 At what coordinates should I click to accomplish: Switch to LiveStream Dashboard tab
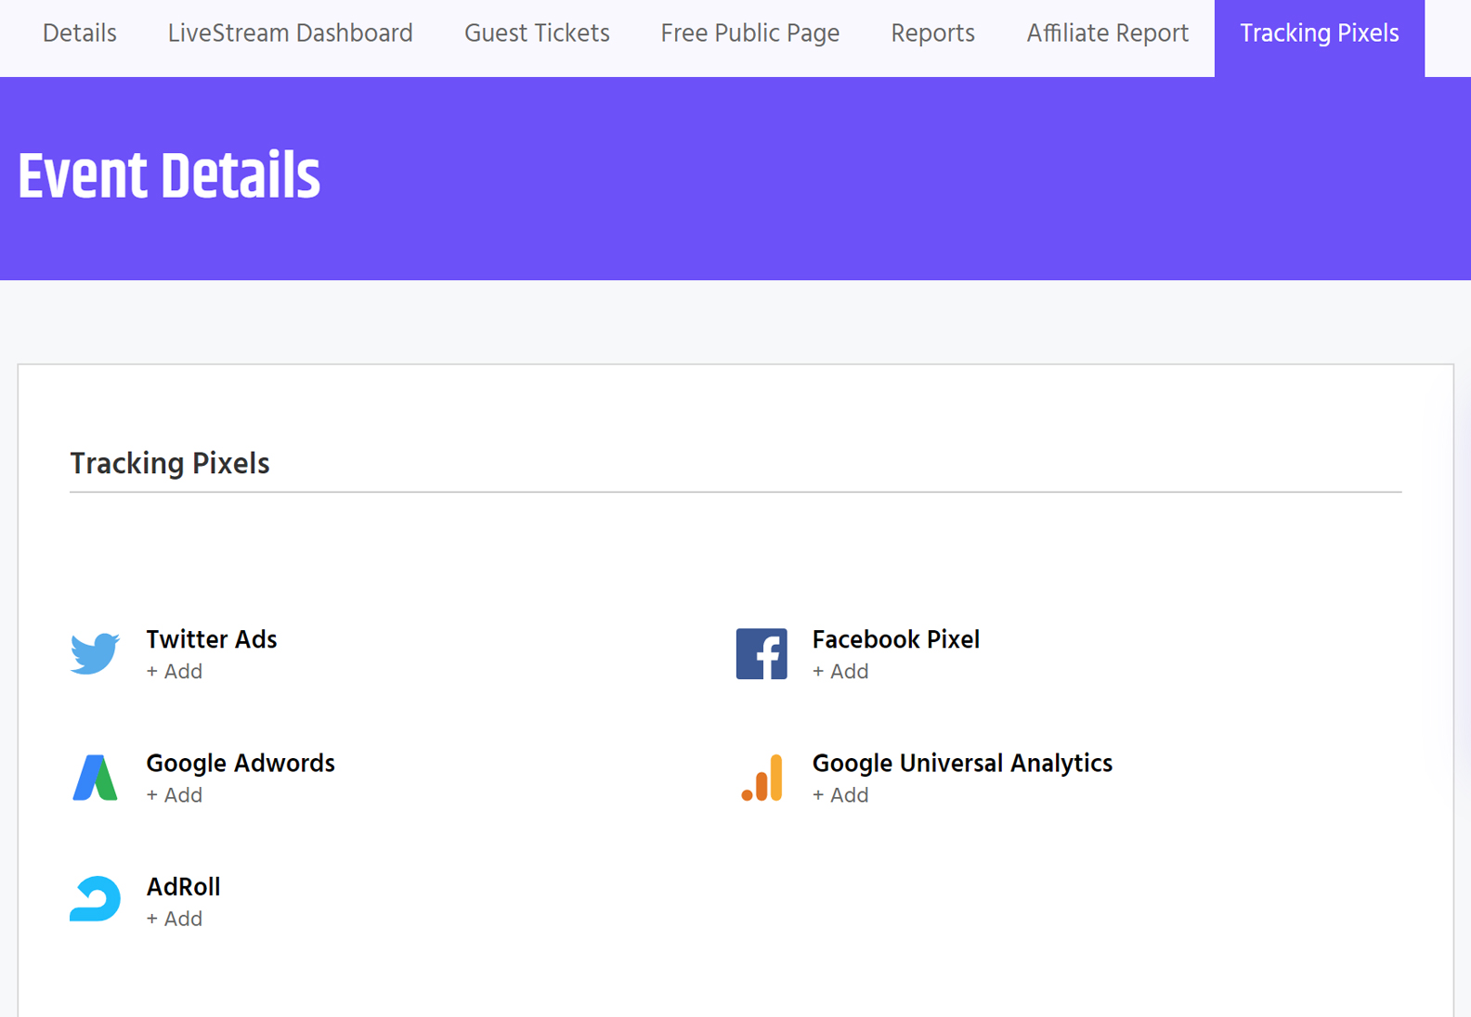point(291,33)
